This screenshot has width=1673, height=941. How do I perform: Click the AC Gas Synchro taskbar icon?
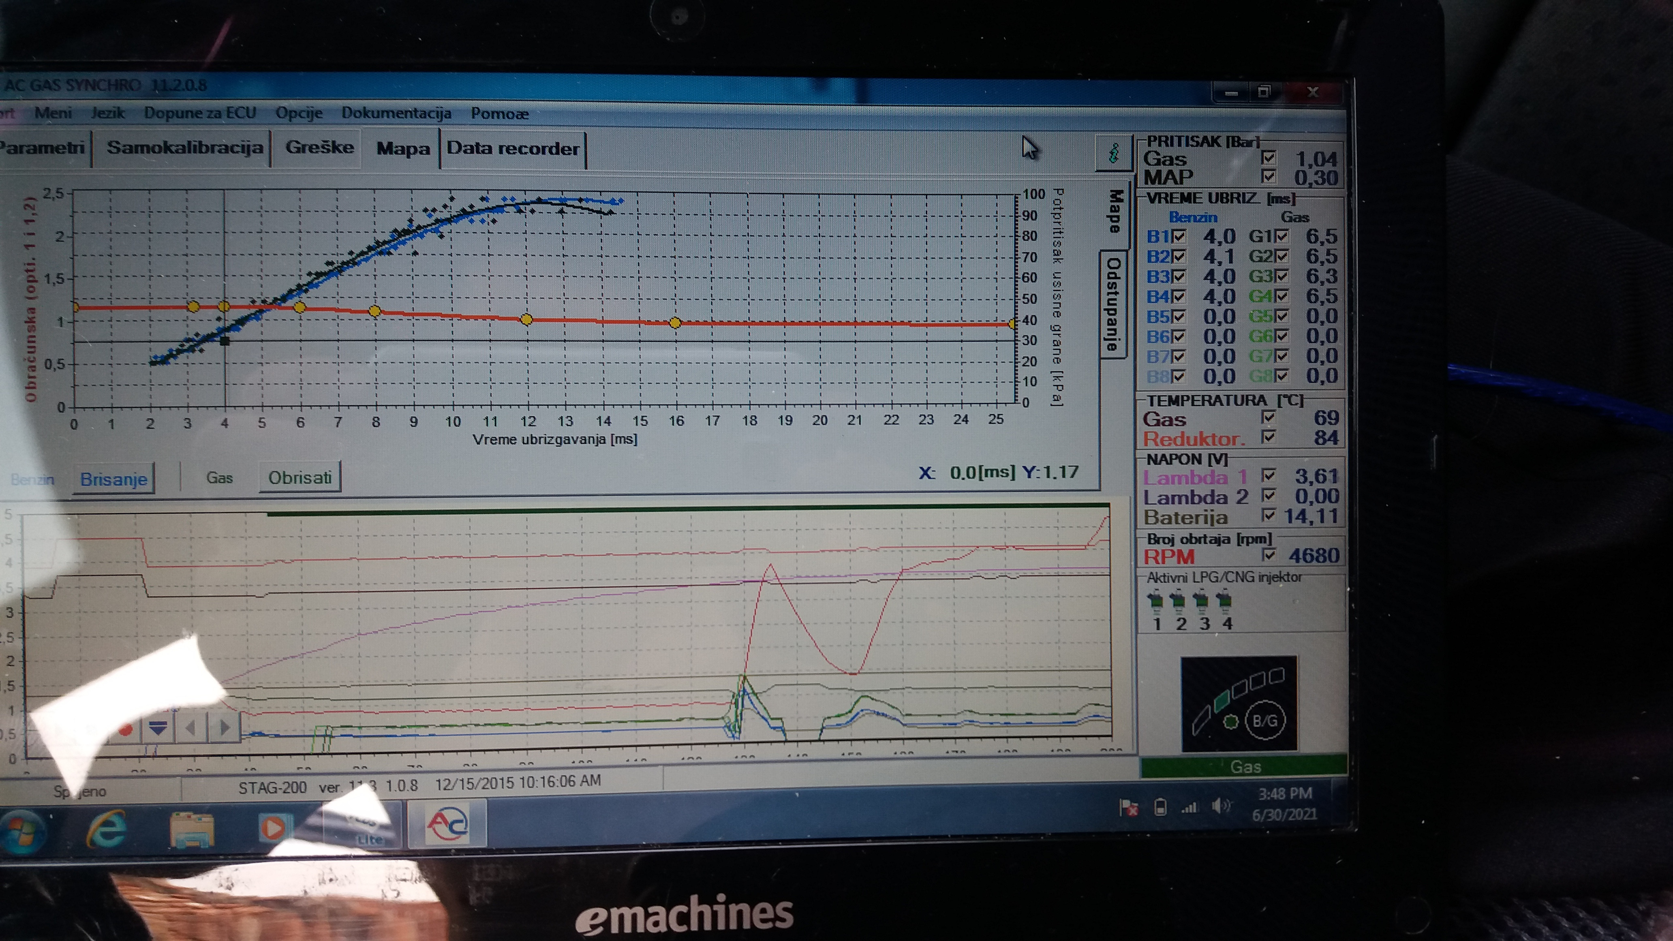447,823
